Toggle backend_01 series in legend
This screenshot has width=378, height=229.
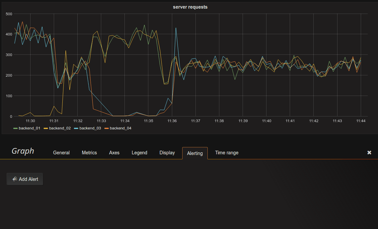point(30,128)
